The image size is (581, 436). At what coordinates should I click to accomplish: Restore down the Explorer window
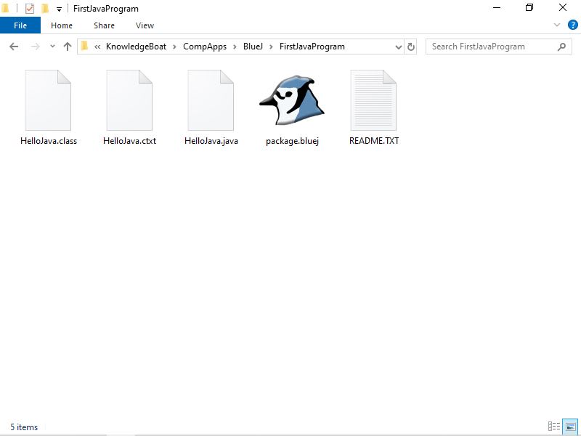529,8
